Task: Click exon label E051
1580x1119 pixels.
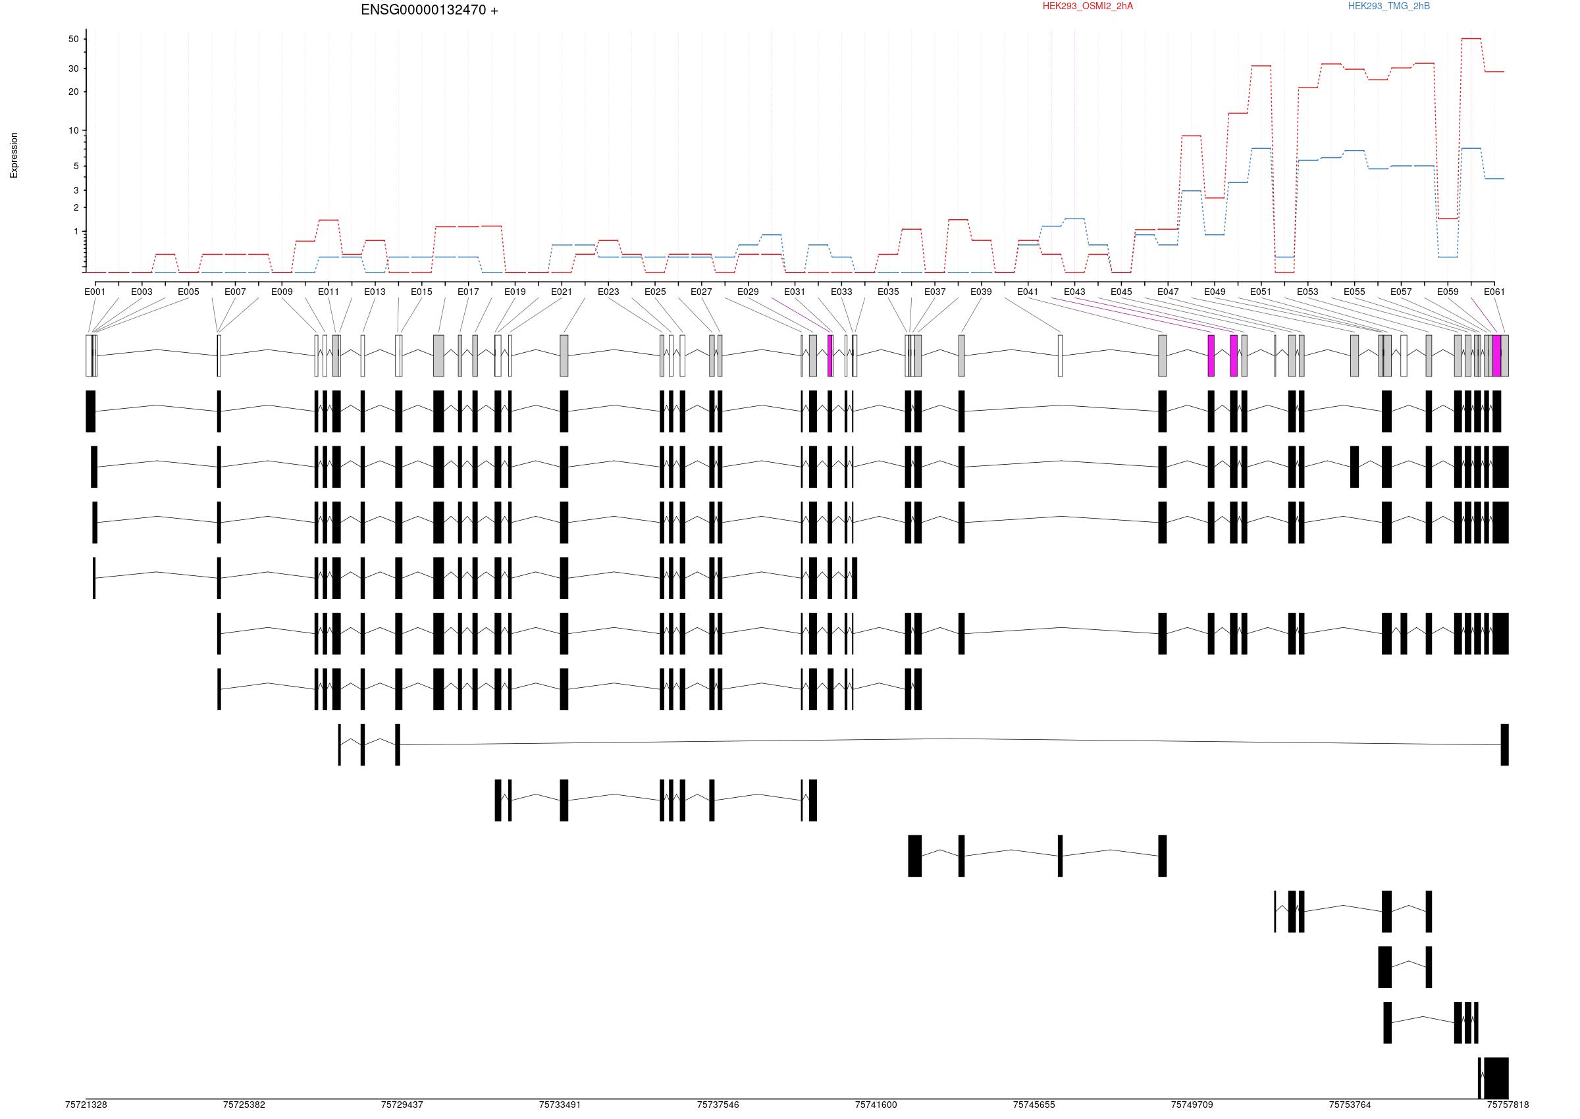Action: 1261,292
